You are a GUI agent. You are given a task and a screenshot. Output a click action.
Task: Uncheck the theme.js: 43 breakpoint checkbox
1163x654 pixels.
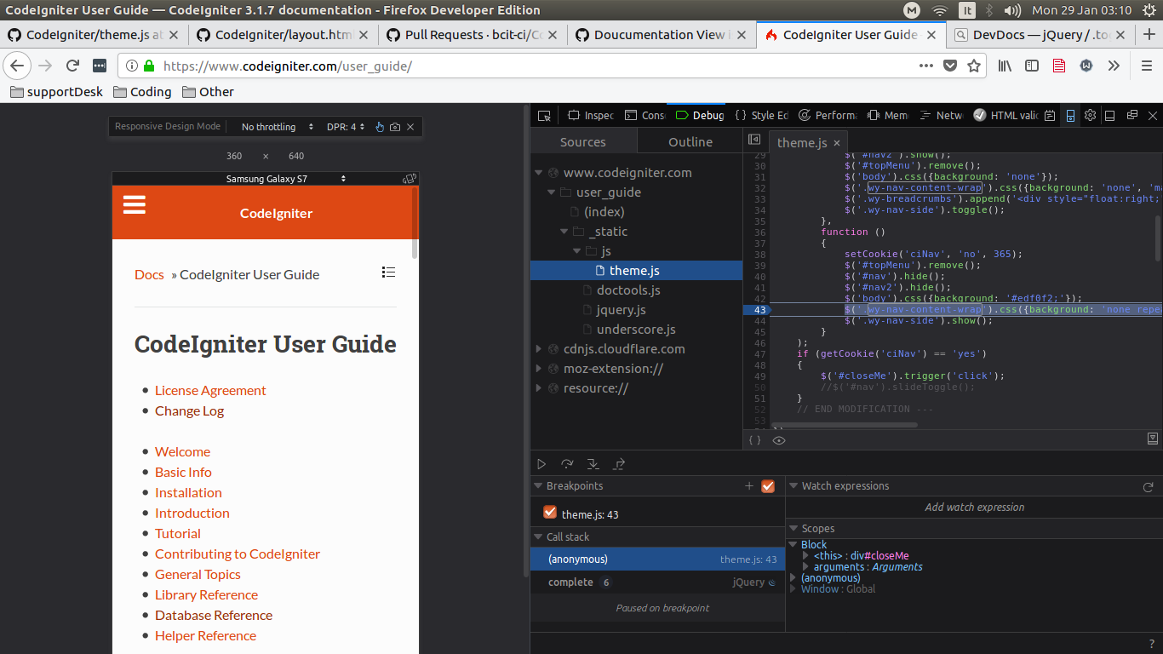click(x=550, y=512)
